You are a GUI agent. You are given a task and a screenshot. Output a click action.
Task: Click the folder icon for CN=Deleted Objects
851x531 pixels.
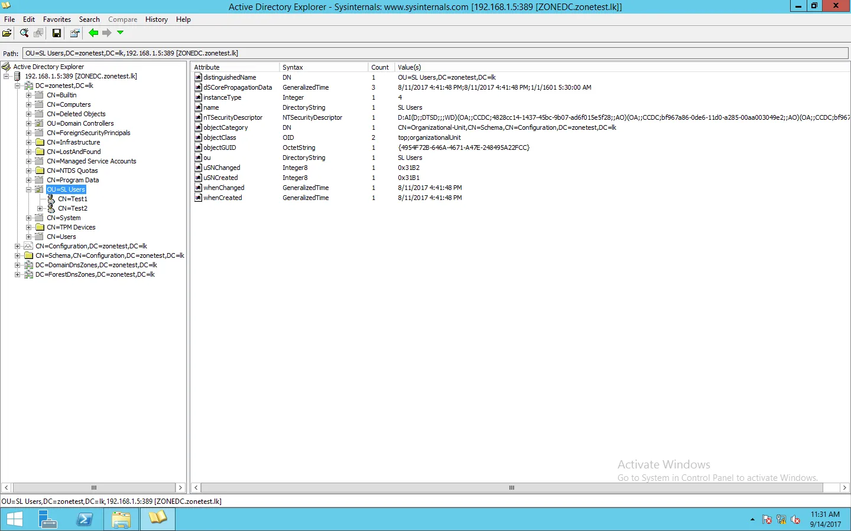point(40,114)
